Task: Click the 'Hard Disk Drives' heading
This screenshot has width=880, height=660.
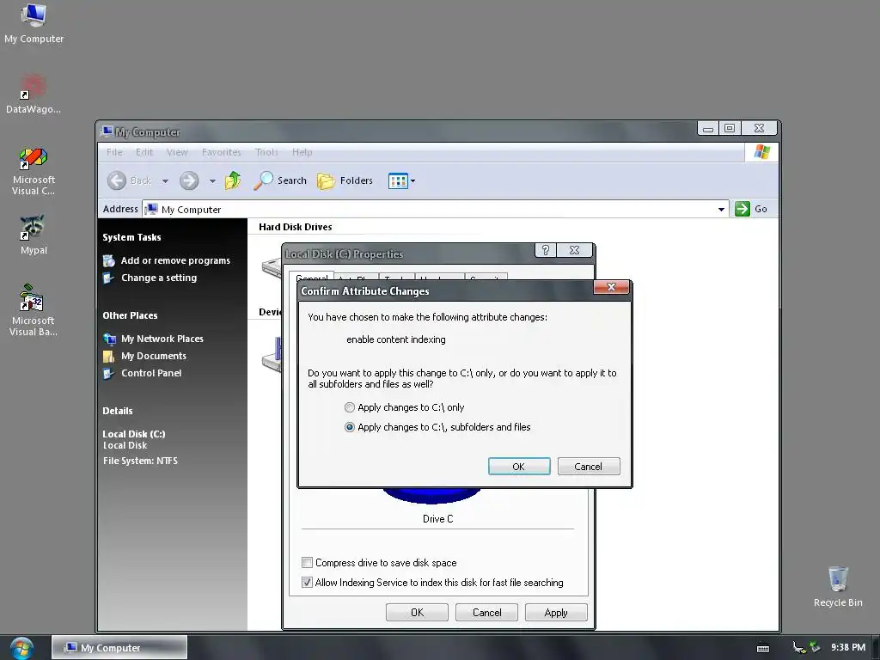Action: click(x=296, y=227)
